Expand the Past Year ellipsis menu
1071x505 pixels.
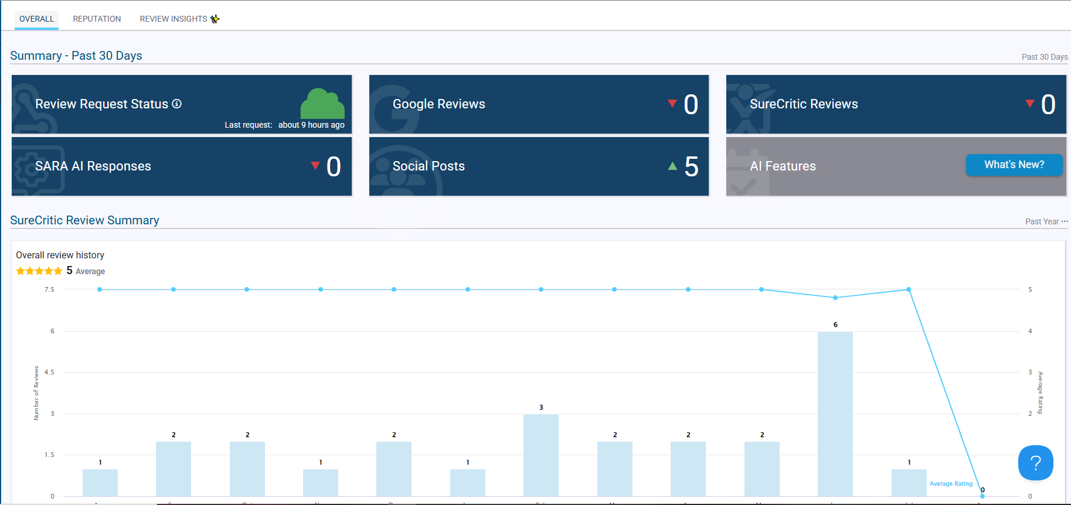(x=1065, y=221)
